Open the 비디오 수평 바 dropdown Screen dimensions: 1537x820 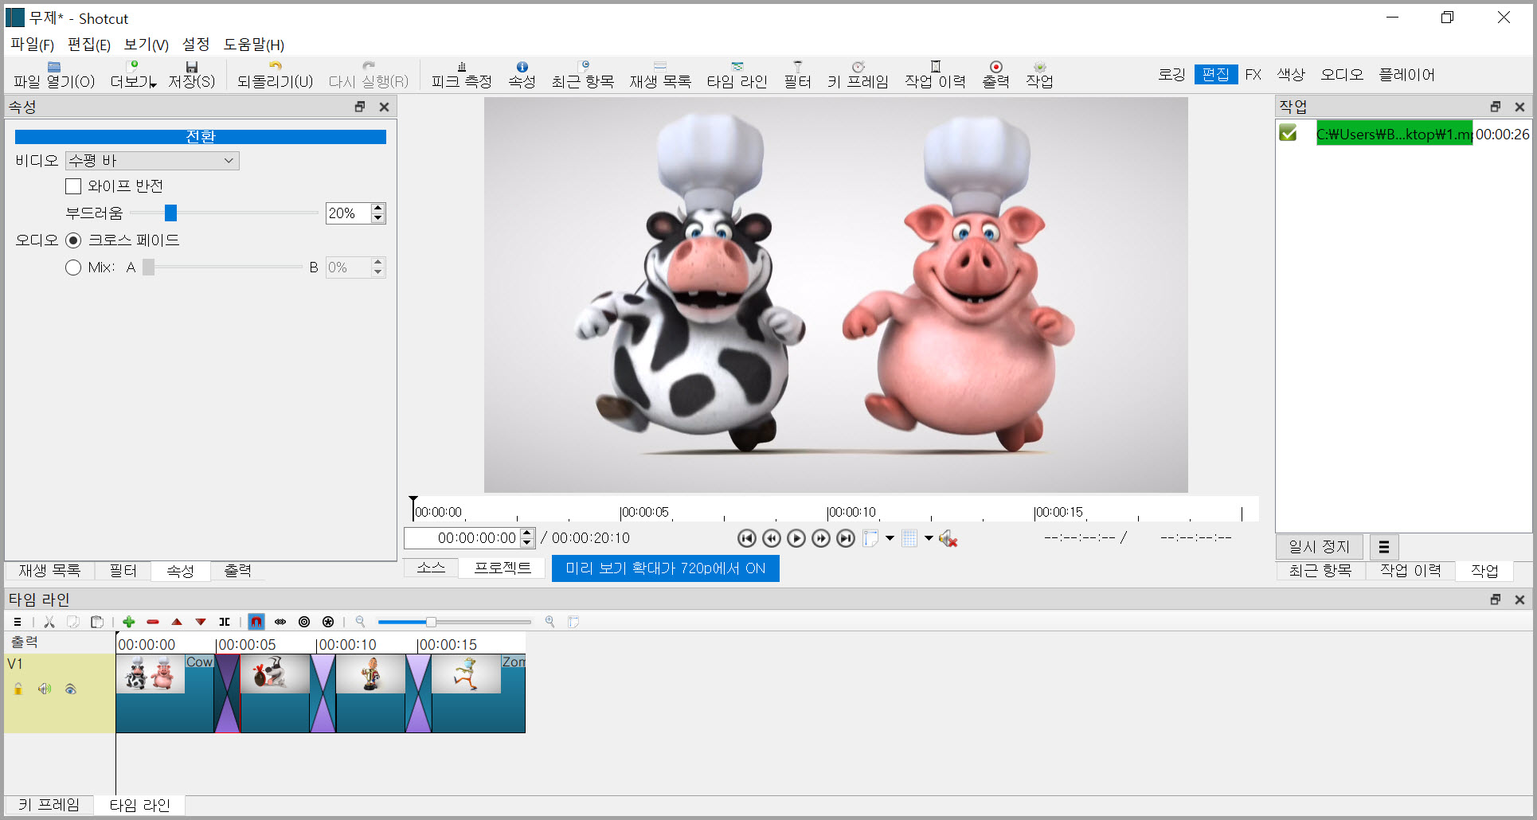point(152,161)
